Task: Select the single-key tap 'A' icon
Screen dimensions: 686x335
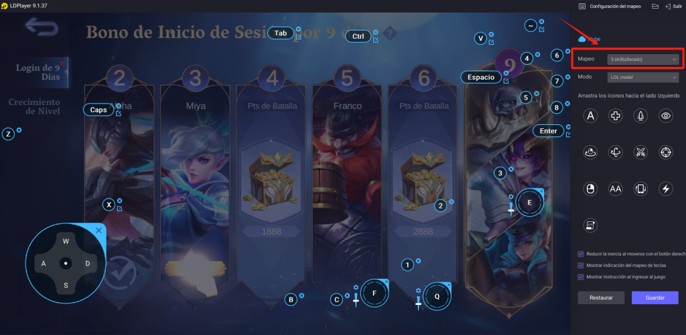Action: [591, 116]
